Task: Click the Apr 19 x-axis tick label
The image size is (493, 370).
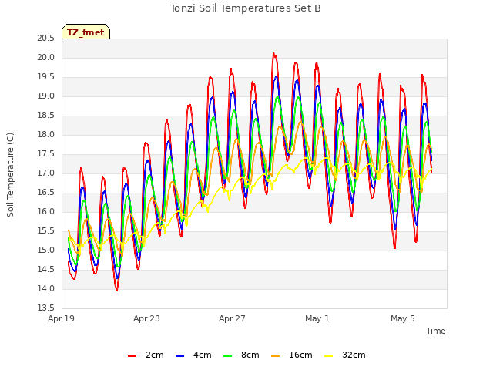Action: [61, 318]
